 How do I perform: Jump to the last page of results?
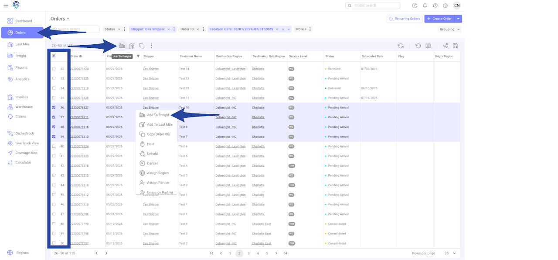tap(286, 253)
